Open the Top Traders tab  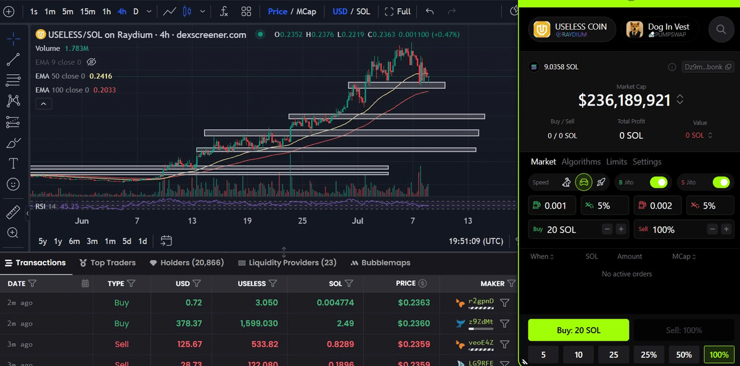[107, 262]
